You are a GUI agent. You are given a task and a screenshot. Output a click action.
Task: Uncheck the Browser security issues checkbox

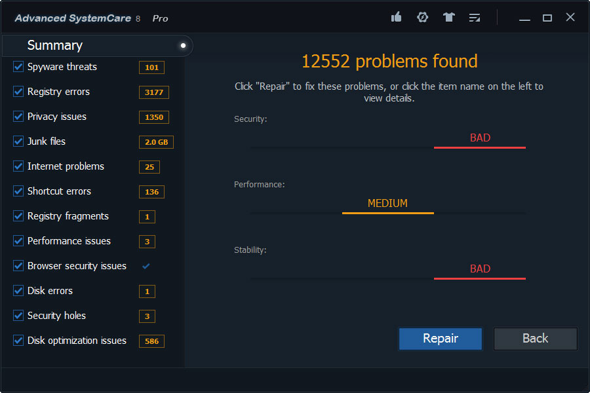coord(18,266)
